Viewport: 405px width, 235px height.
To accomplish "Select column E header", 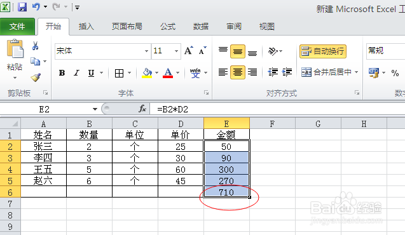I will pyautogui.click(x=226, y=124).
